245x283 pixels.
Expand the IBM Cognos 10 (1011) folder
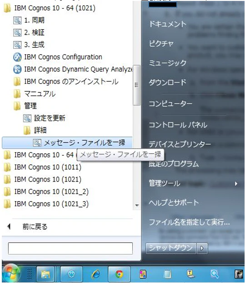[42, 167]
